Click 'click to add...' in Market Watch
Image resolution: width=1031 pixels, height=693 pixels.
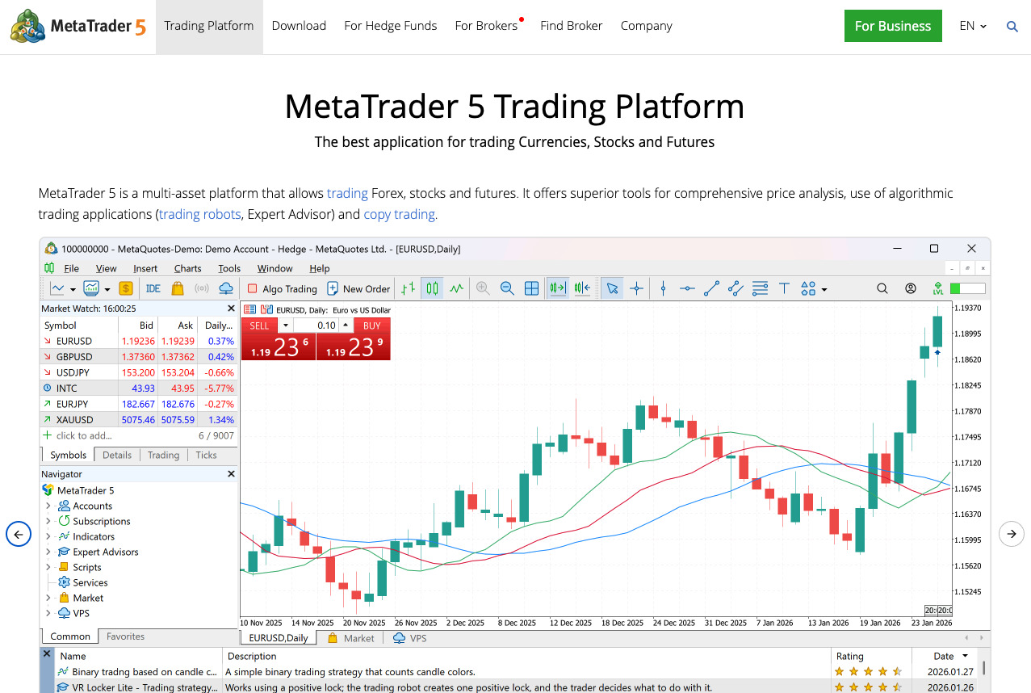84,435
